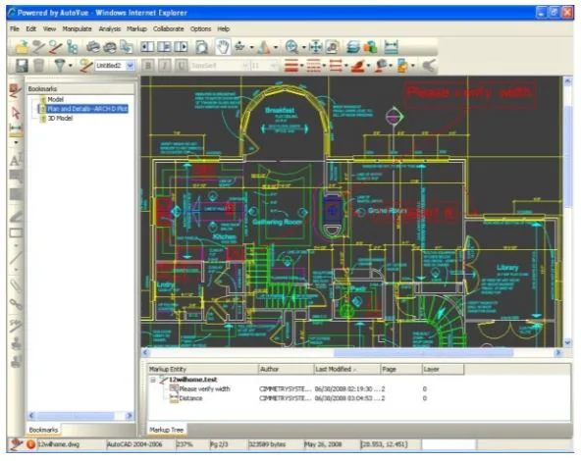Select the arrow pointer tool in sidebar
This screenshot has width=581, height=461.
click(15, 113)
